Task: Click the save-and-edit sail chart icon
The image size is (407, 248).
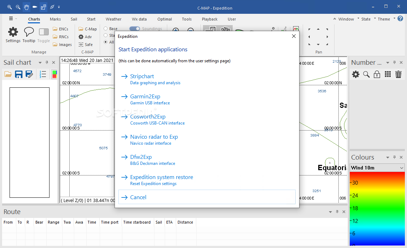Action: (x=29, y=74)
